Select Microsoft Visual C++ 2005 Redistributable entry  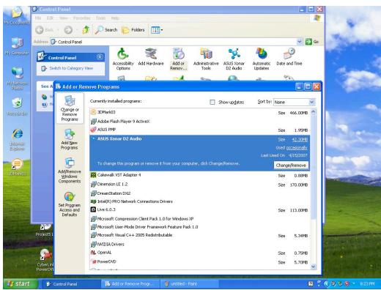(200, 235)
